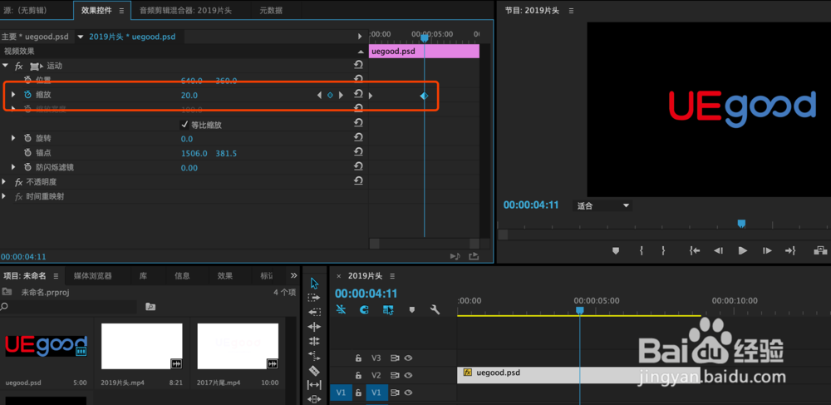Image resolution: width=831 pixels, height=405 pixels.
Task: Collapse the 运动 effect group
Action: 5,66
